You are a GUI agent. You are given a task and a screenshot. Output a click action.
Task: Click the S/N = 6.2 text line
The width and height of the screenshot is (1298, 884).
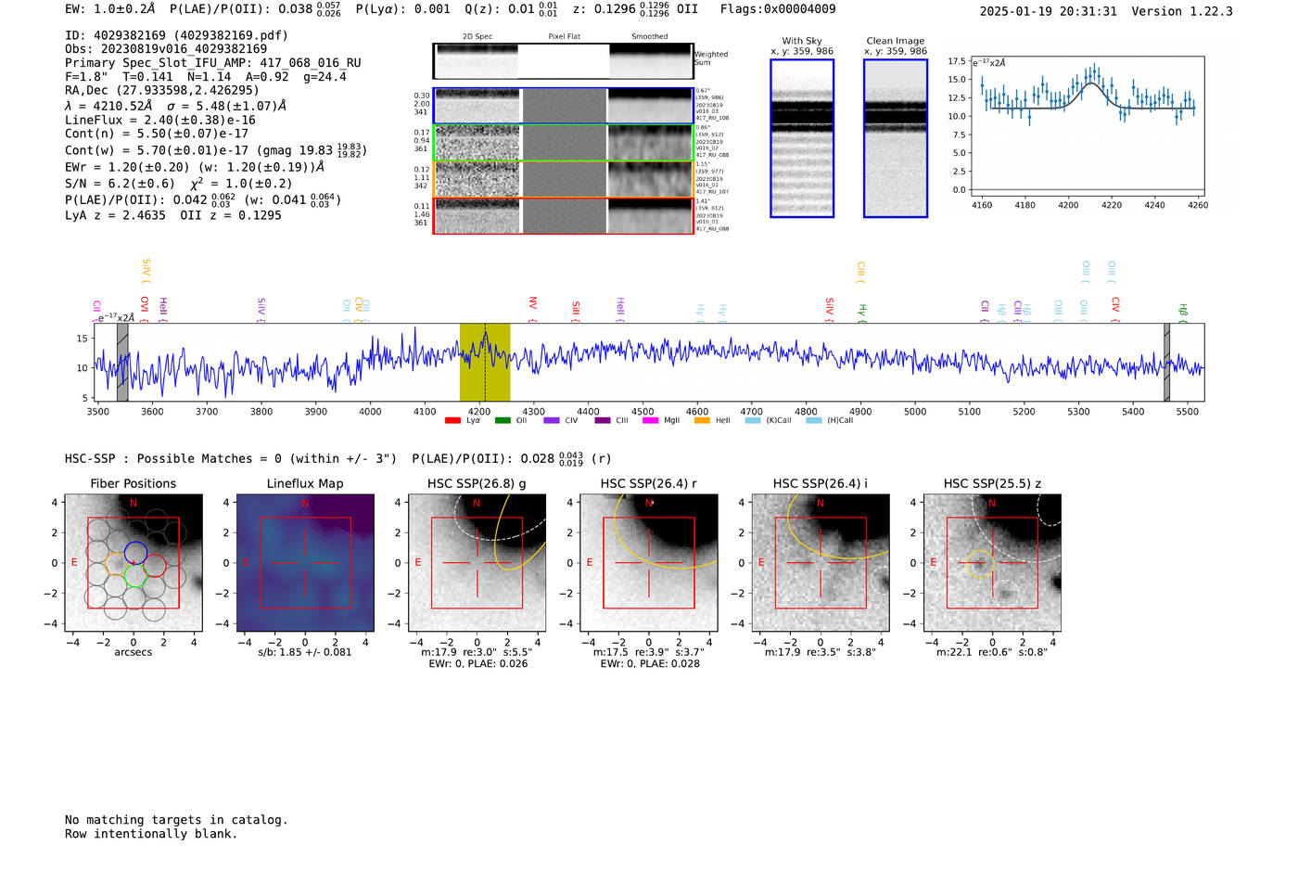pos(178,184)
